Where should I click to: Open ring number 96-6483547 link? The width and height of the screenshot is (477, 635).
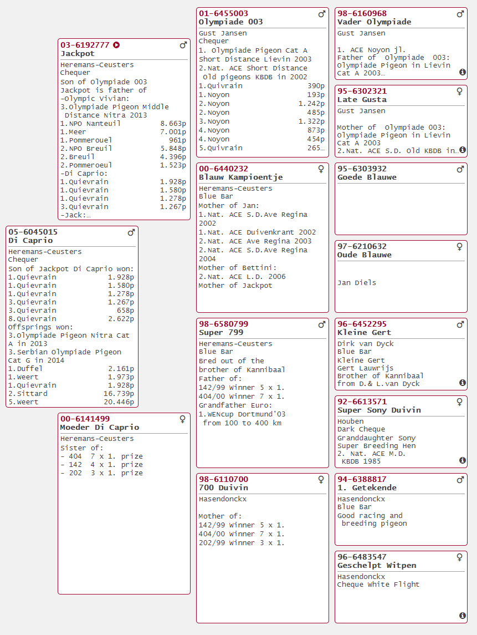click(362, 557)
